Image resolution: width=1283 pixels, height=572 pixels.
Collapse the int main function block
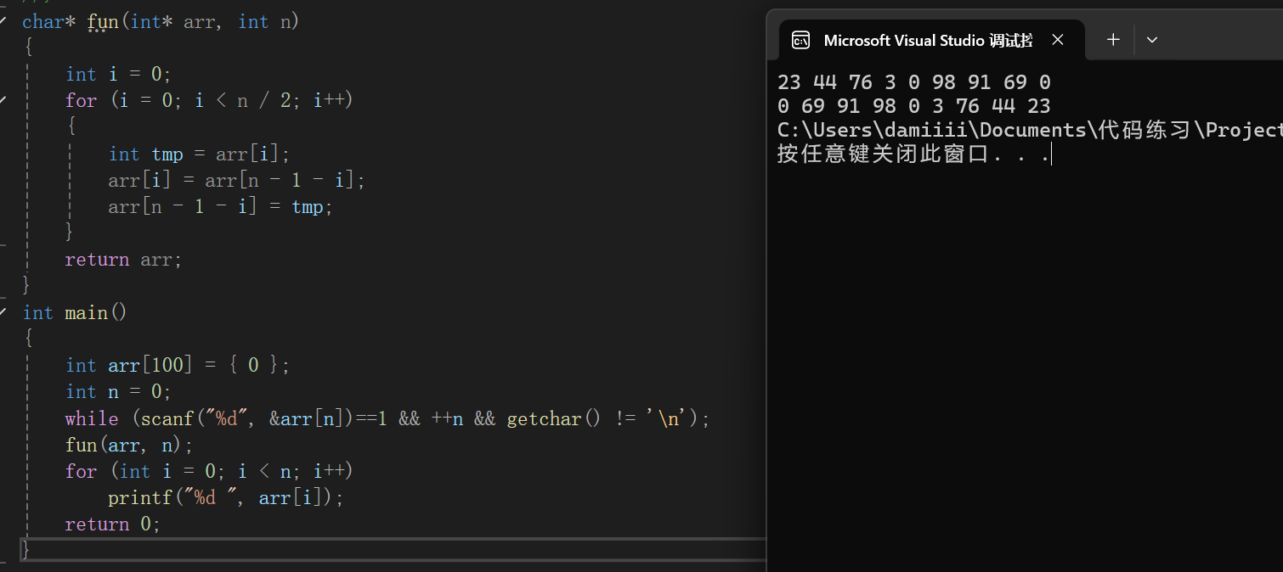tap(3, 312)
